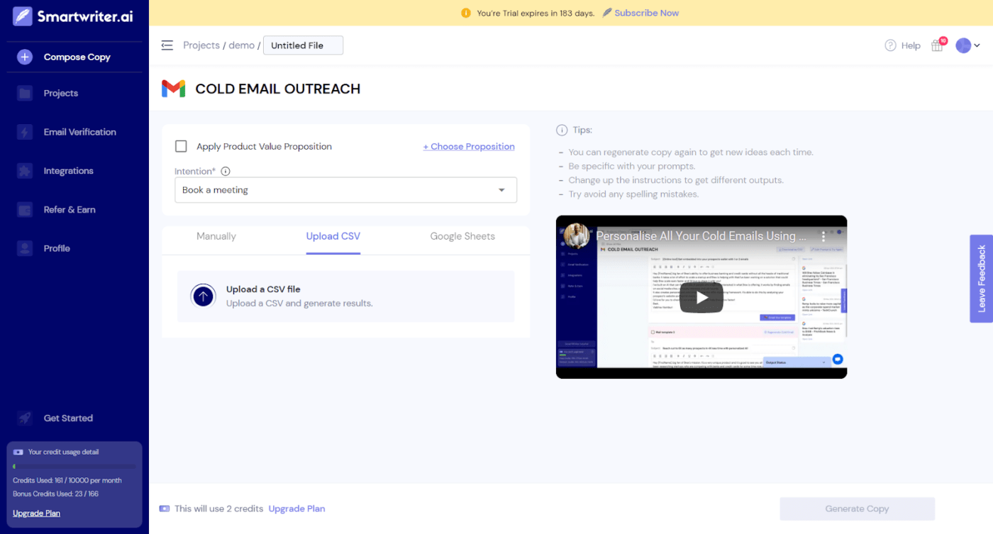Open the user avatar account dropdown
This screenshot has width=993, height=534.
click(967, 45)
